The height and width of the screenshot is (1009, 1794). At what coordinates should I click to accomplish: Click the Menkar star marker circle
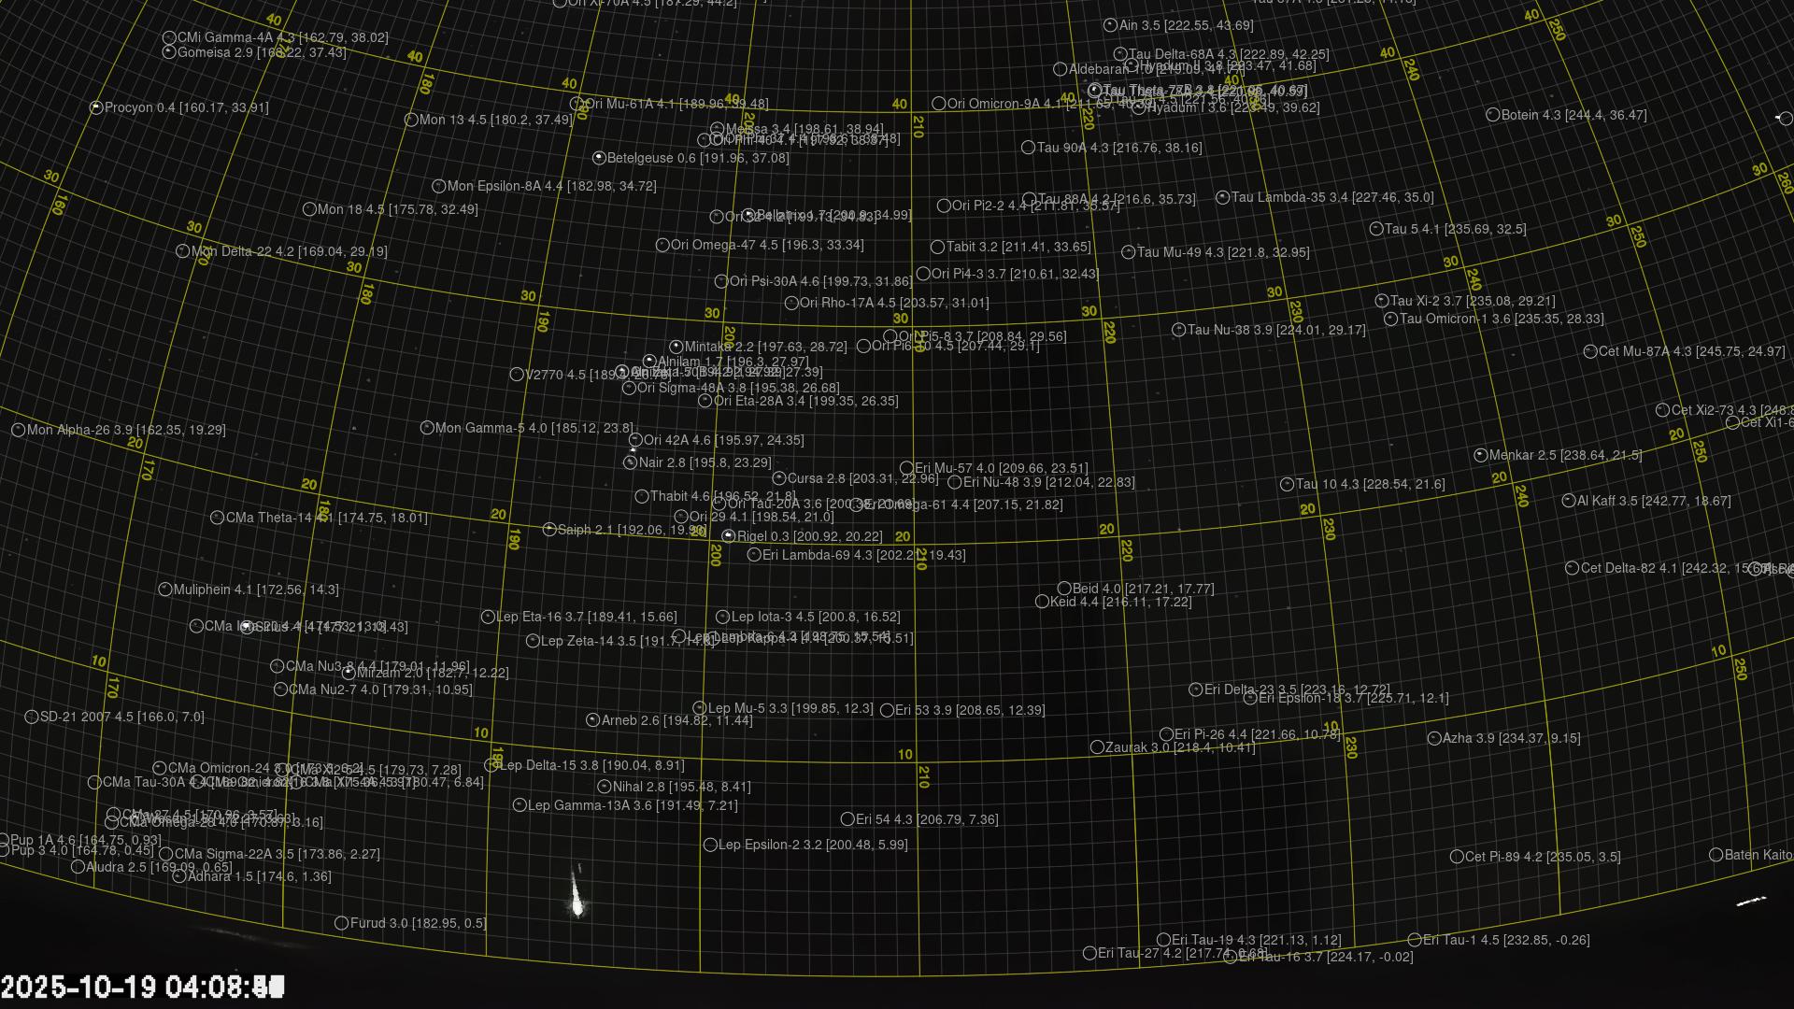point(1480,456)
